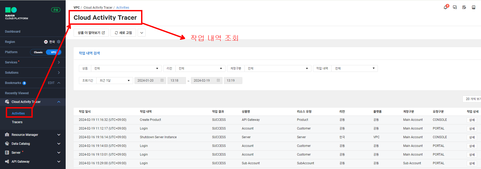This screenshot has width=481, height=169.
Task: Open 상세 for 19:13:01 Login row
Action: (472, 155)
